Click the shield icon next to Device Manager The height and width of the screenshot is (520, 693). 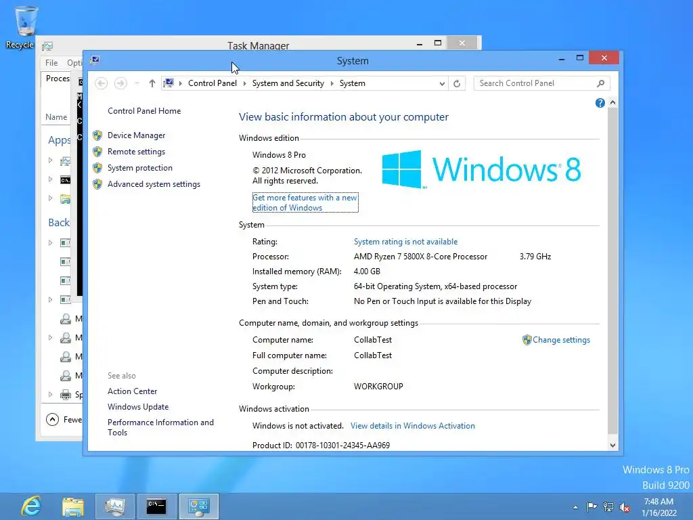tap(97, 135)
